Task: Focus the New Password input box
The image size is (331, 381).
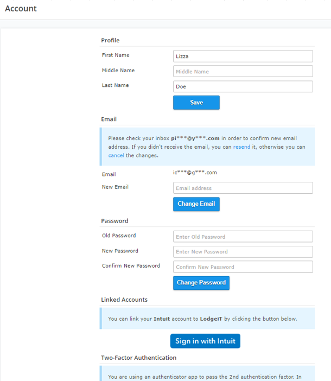Action: click(243, 252)
